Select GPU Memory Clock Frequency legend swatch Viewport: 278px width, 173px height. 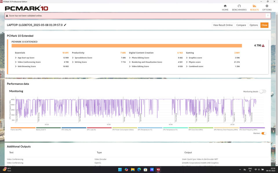(226, 128)
